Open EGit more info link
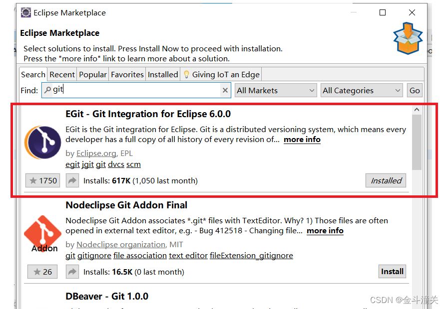 coord(302,140)
